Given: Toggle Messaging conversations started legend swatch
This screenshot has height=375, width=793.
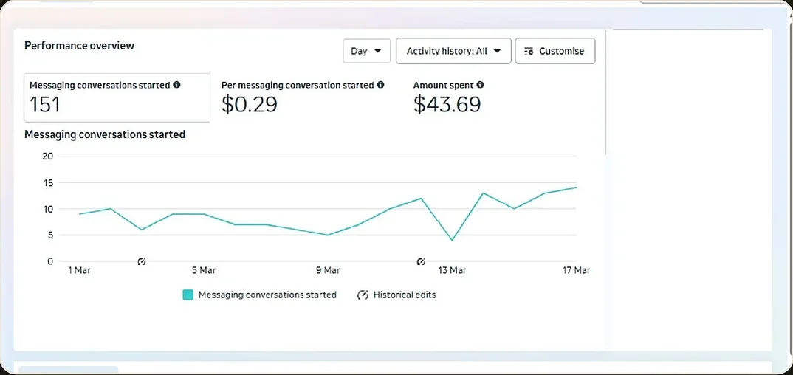Looking at the screenshot, I should click(x=188, y=295).
